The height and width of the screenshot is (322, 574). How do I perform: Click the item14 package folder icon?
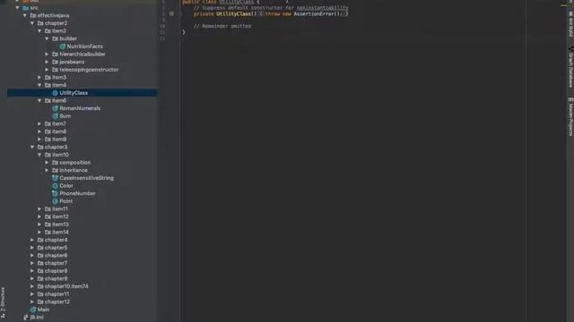[48, 233]
